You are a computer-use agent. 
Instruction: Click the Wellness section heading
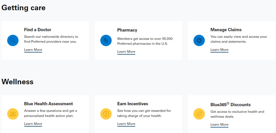click(18, 82)
